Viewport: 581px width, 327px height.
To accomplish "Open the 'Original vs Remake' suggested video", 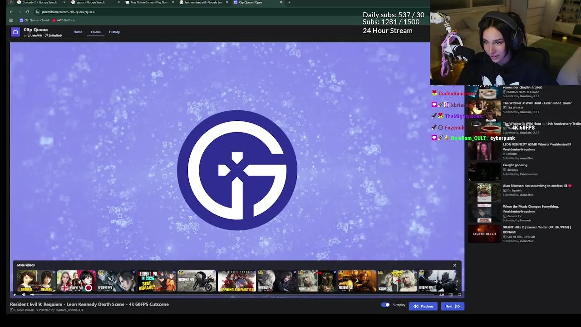I will [x=36, y=281].
